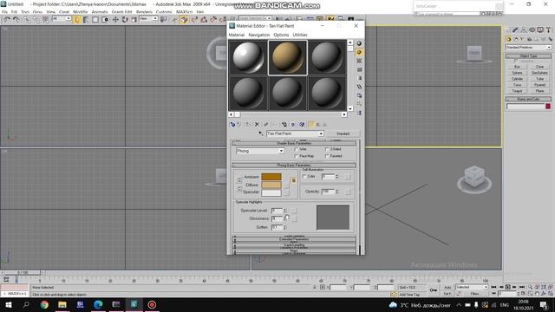Click the Rectangular Selection Region tool

click(x=95, y=20)
